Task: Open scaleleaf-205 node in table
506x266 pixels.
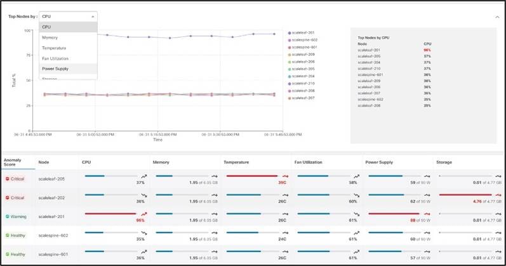Action: click(x=51, y=179)
